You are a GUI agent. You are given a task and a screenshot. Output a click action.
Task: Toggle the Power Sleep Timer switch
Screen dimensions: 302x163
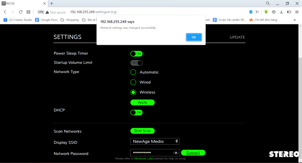[x=136, y=54]
